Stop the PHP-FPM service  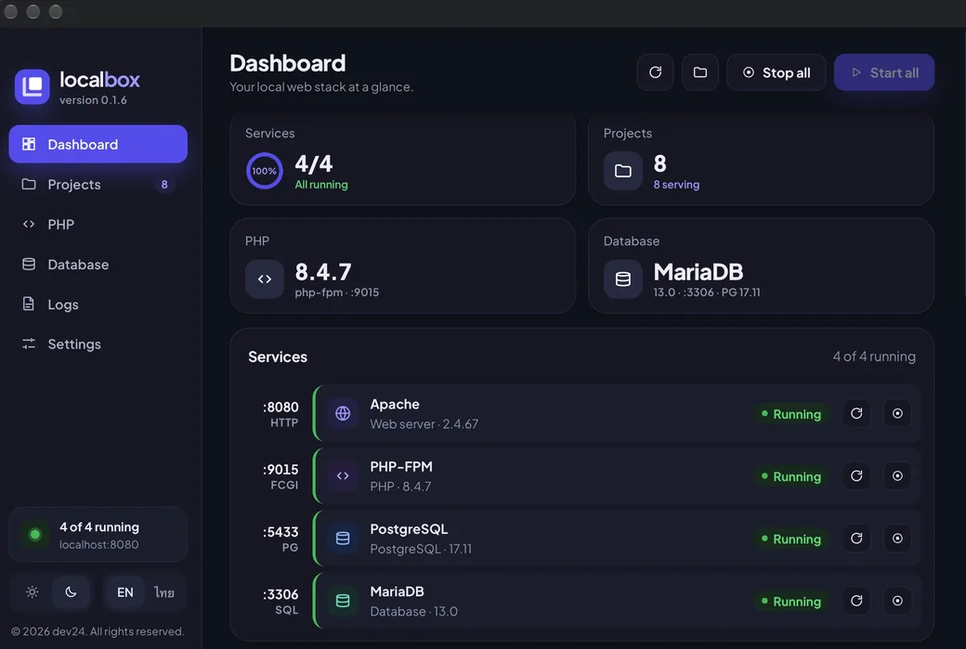(x=897, y=476)
